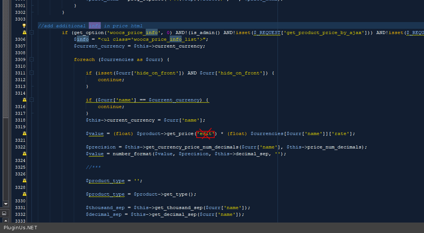Click line number 3322 in the gutter
Image resolution: width=424 pixels, height=233 pixels.
tap(20, 147)
